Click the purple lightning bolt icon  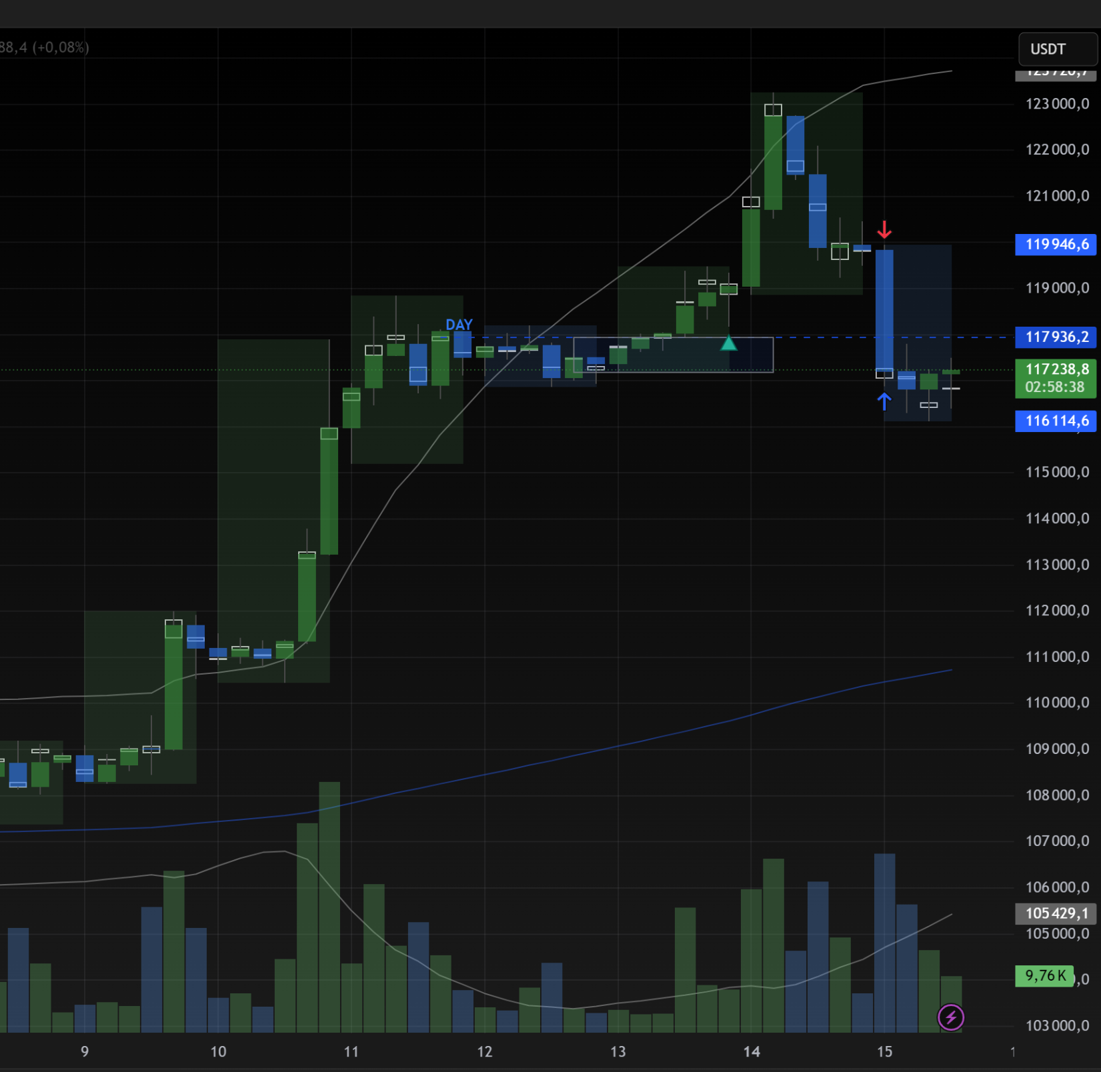point(950,1017)
